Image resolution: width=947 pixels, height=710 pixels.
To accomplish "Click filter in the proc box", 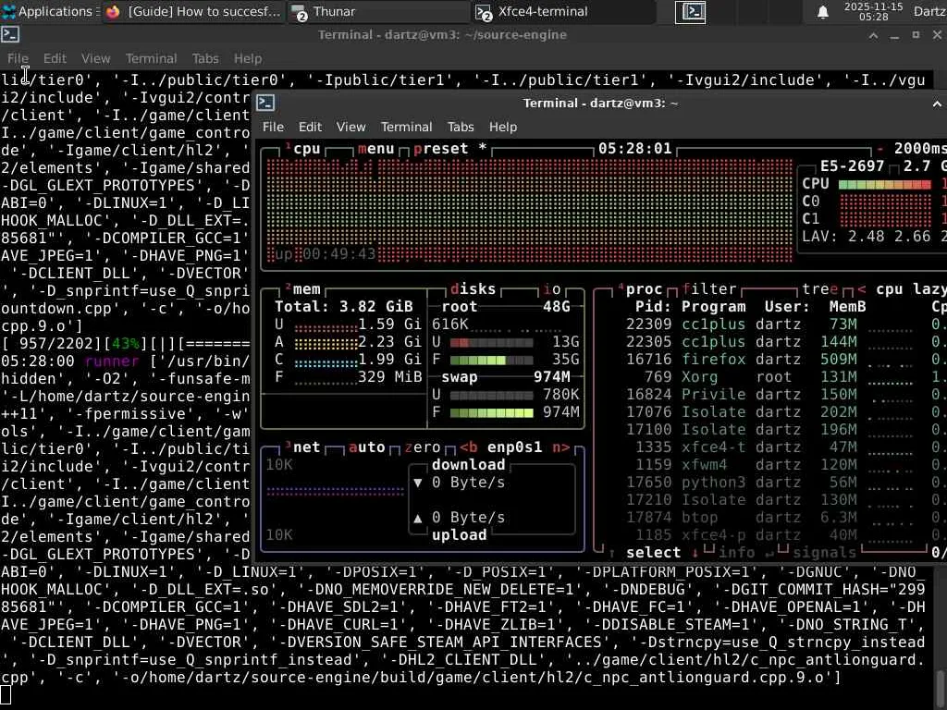I will tap(709, 289).
